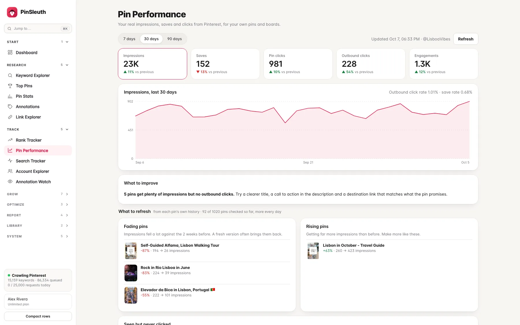Select the Engagements metric card
520x325 pixels.
(x=444, y=64)
